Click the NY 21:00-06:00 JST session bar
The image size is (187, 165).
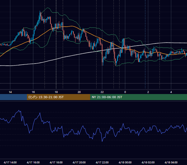(138, 97)
